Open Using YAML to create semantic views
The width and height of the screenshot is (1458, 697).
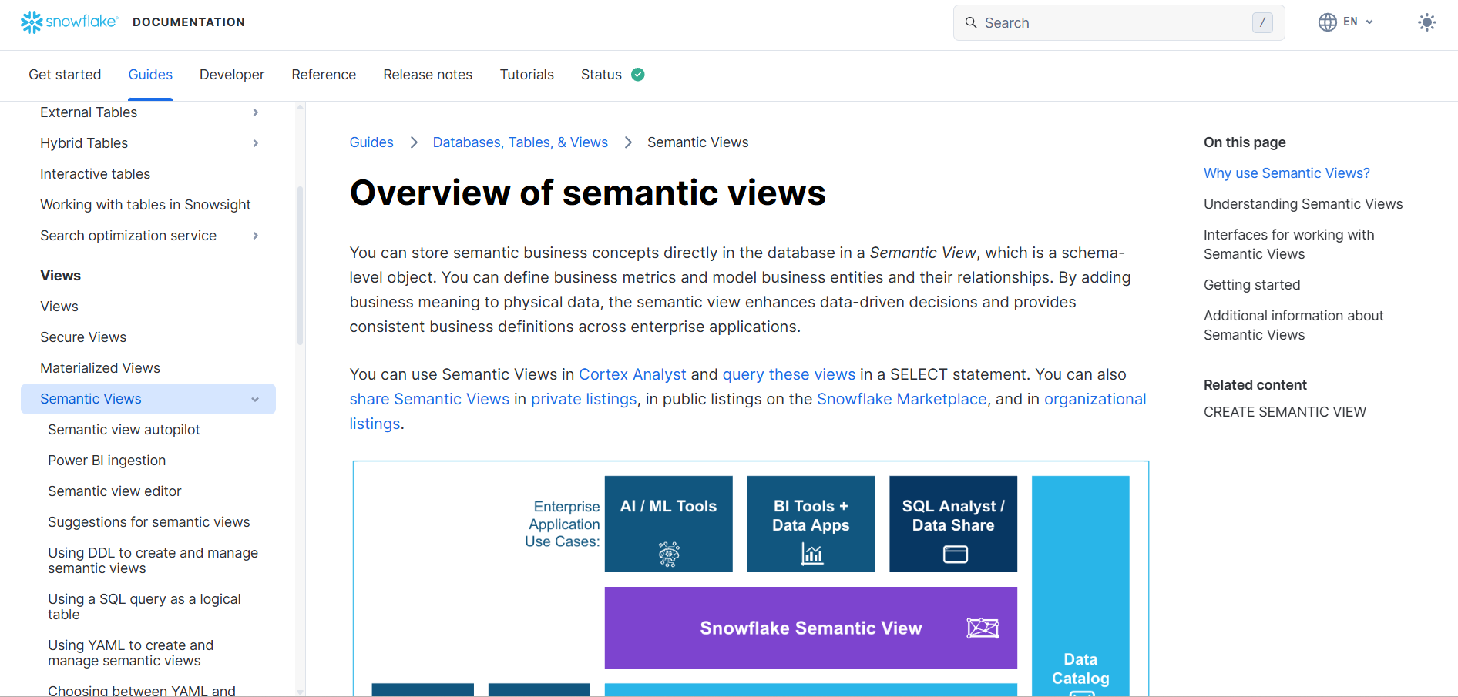point(130,653)
